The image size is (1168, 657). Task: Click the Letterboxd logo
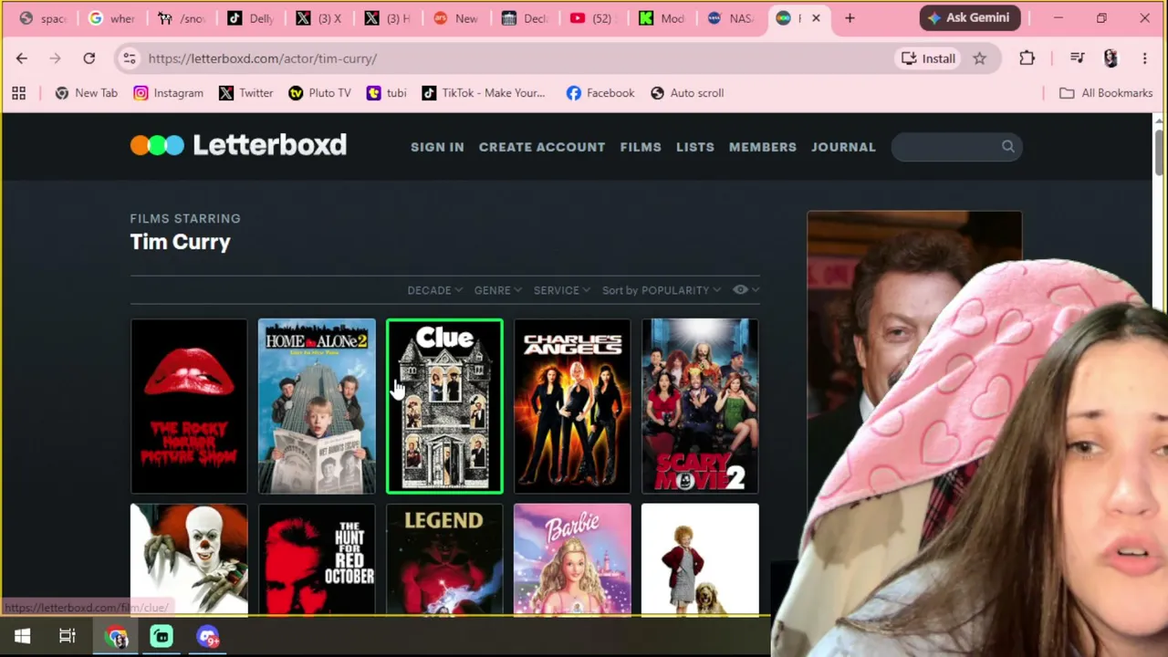click(238, 145)
